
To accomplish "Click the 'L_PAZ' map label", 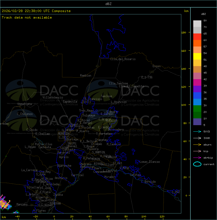I will click(176, 192).
